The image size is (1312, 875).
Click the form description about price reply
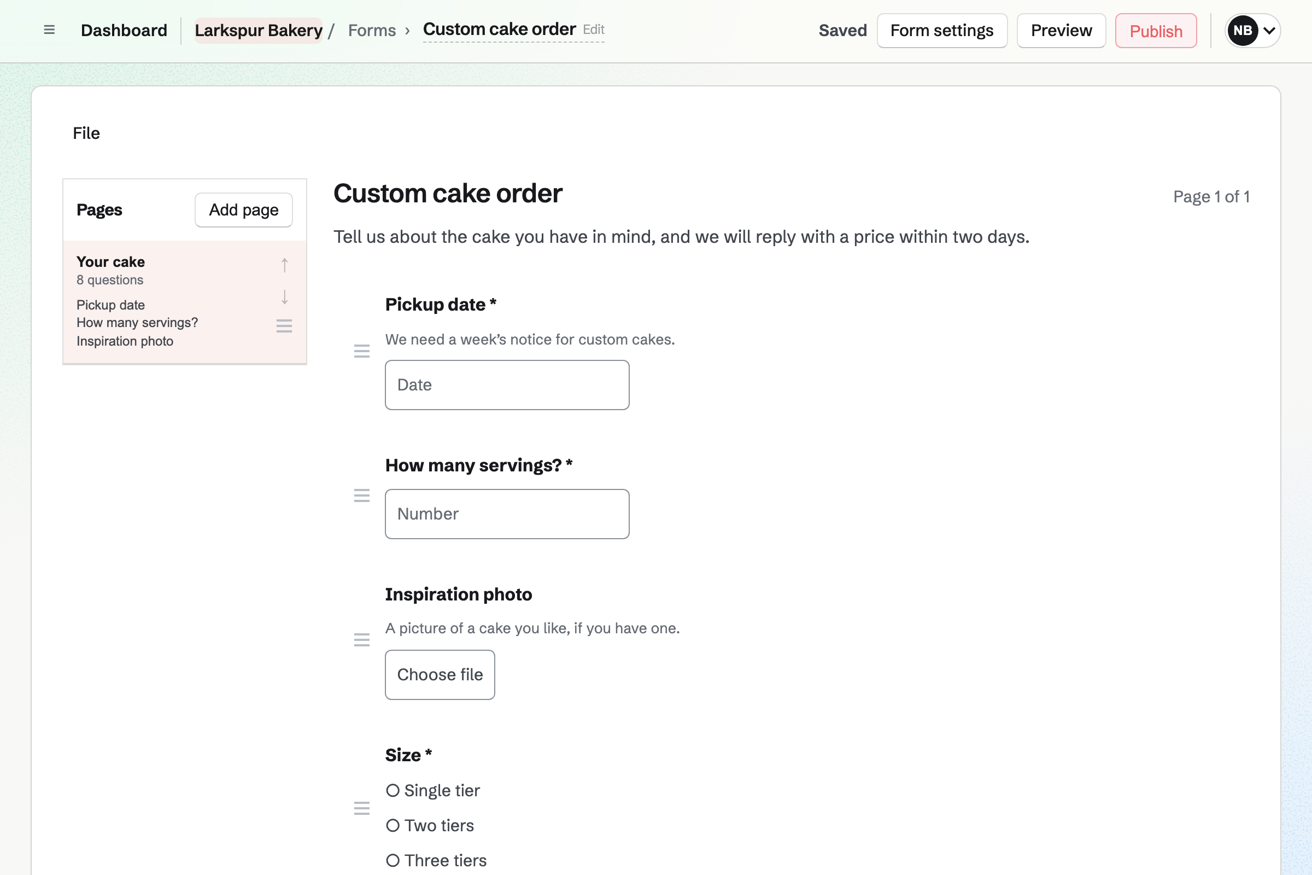tap(682, 237)
